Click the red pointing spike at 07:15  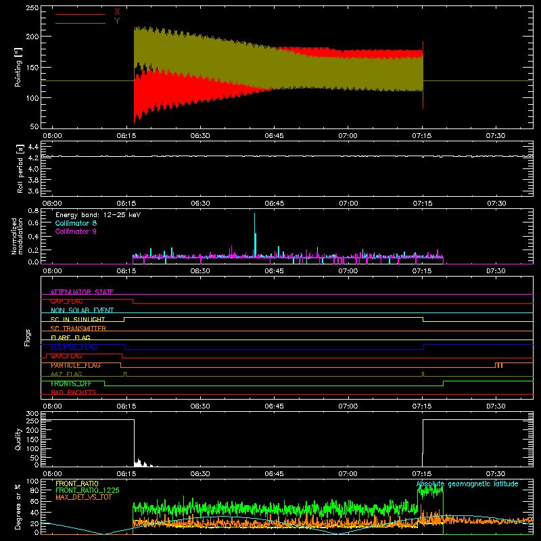[x=423, y=75]
